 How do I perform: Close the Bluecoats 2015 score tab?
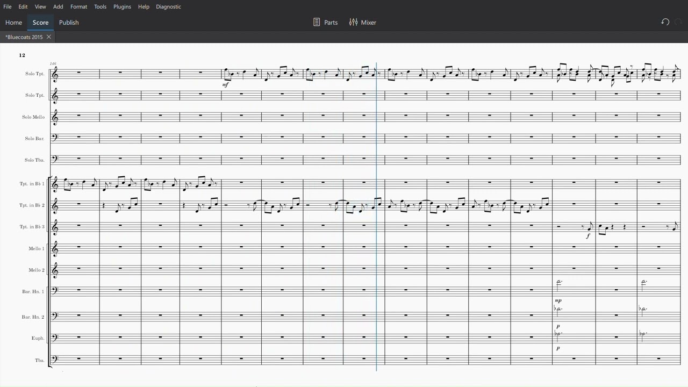point(48,37)
